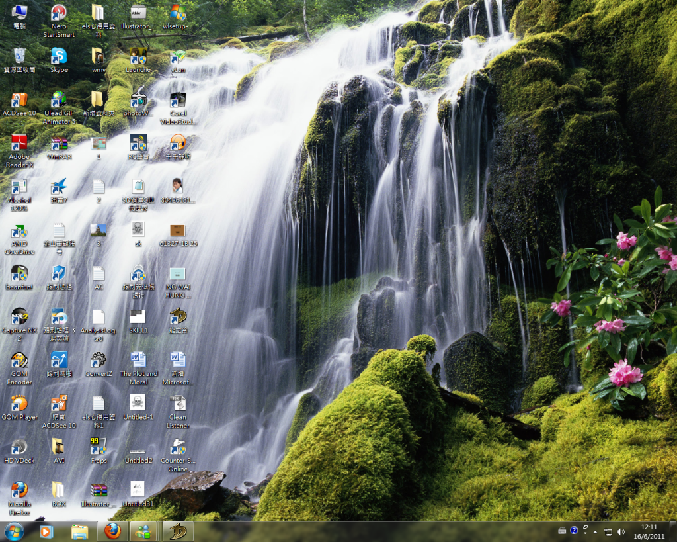Select the GOM Player desktop icon

click(x=19, y=404)
